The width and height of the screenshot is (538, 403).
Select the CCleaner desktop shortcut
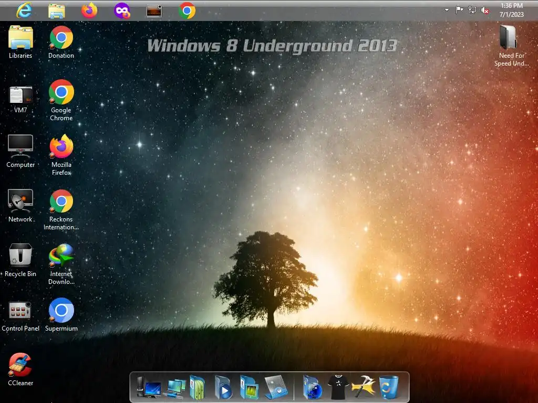pyautogui.click(x=20, y=369)
